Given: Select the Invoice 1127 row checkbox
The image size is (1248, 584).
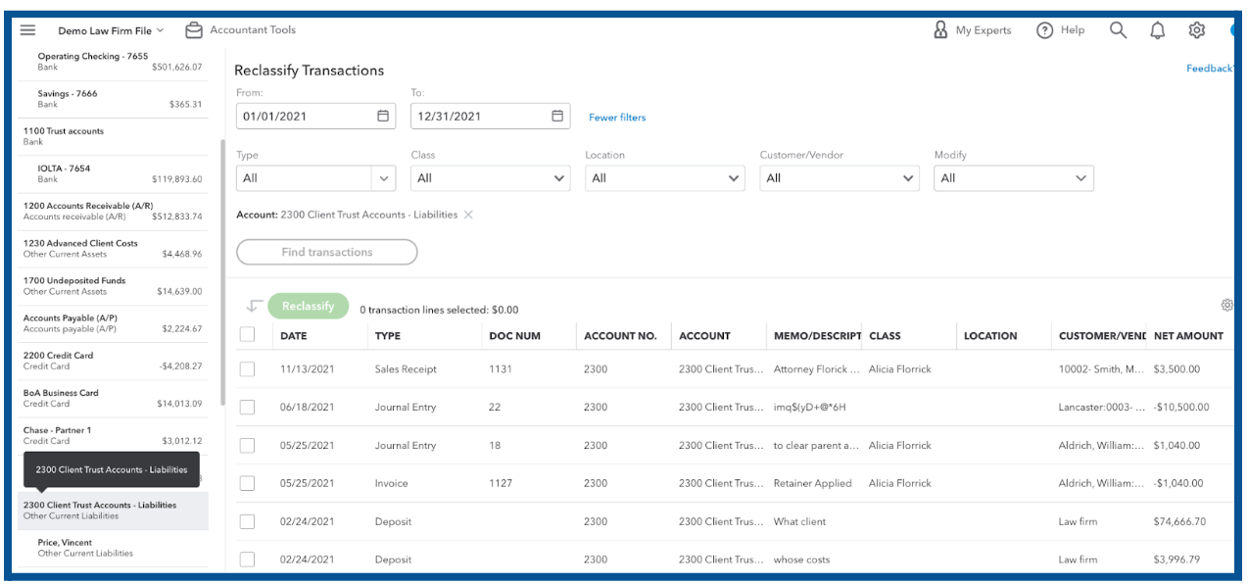Looking at the screenshot, I should (x=247, y=483).
